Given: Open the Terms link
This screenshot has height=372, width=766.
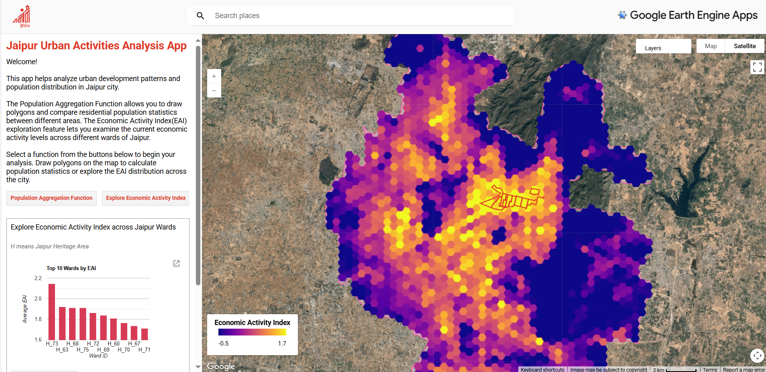Looking at the screenshot, I should tap(710, 370).
